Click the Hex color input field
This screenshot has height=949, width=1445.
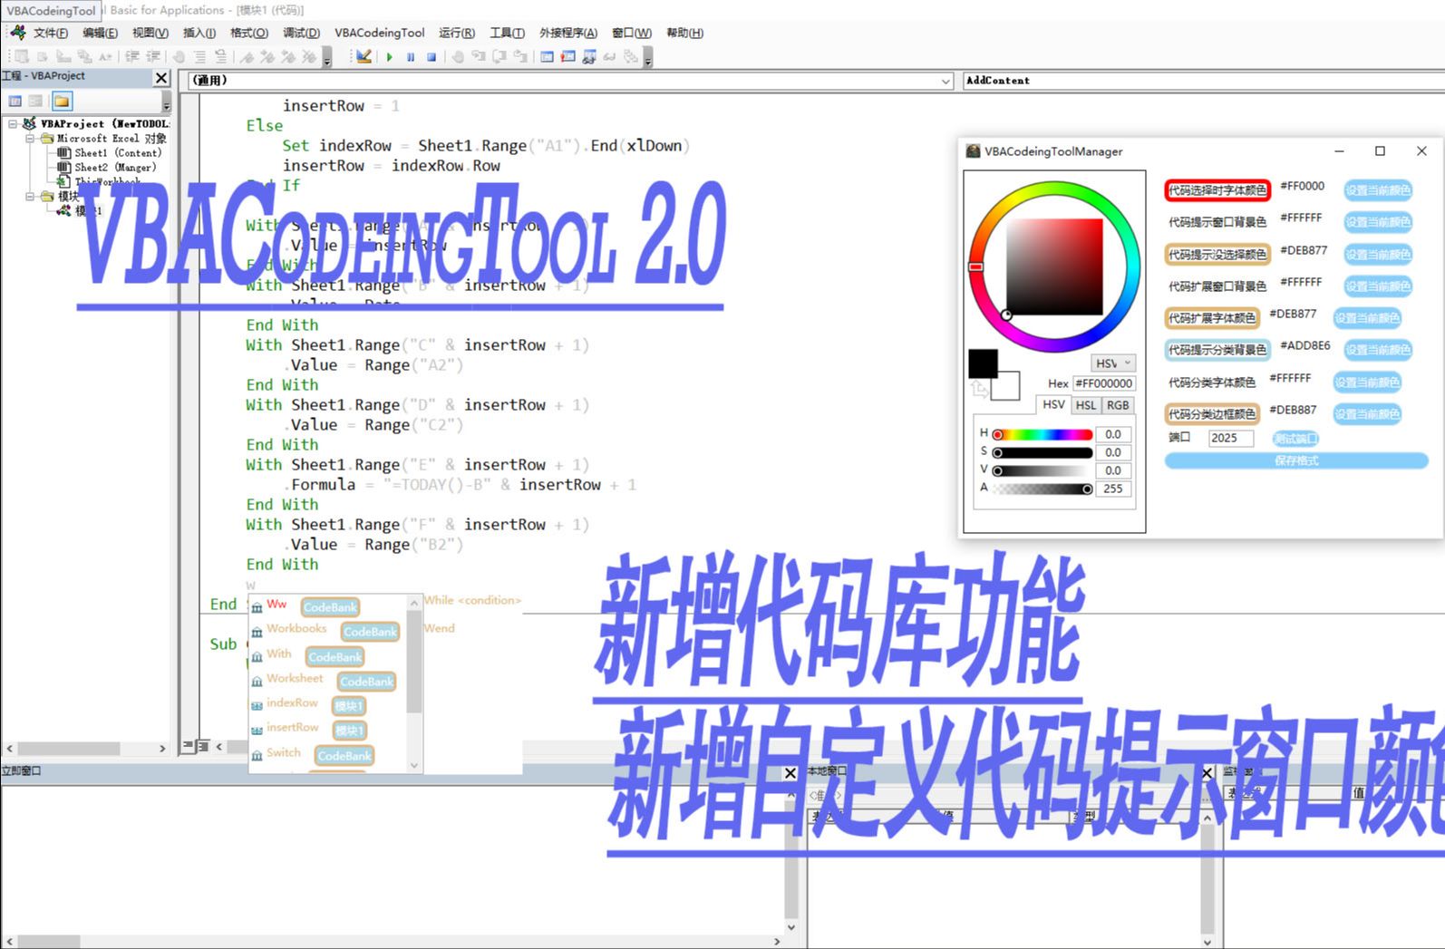(1103, 383)
